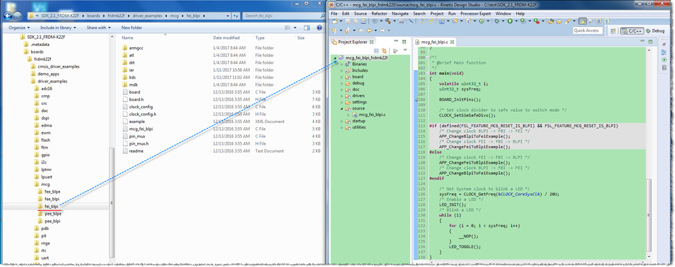The width and height of the screenshot is (675, 267).
Task: Open the Organize dropdown in Explorer
Action: pyautogui.click(x=20, y=28)
